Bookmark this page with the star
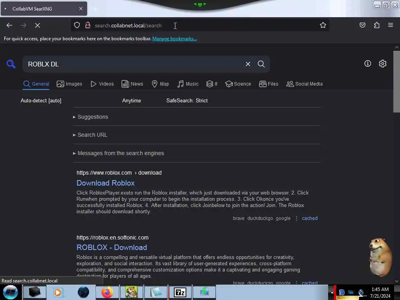The image size is (400, 300). 323,25
